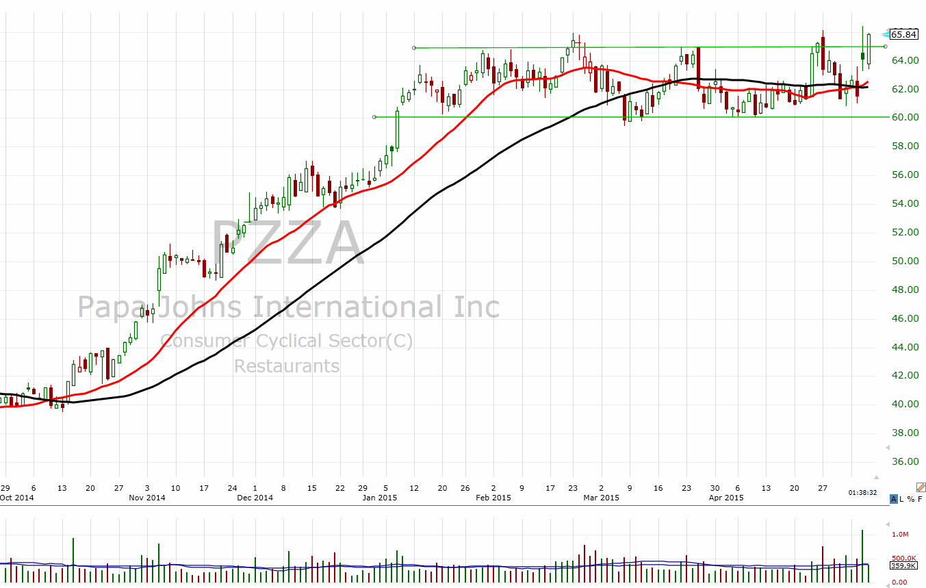Click the Nov 2014 date axis label
Viewport: 926px width, 588px height.
click(147, 498)
